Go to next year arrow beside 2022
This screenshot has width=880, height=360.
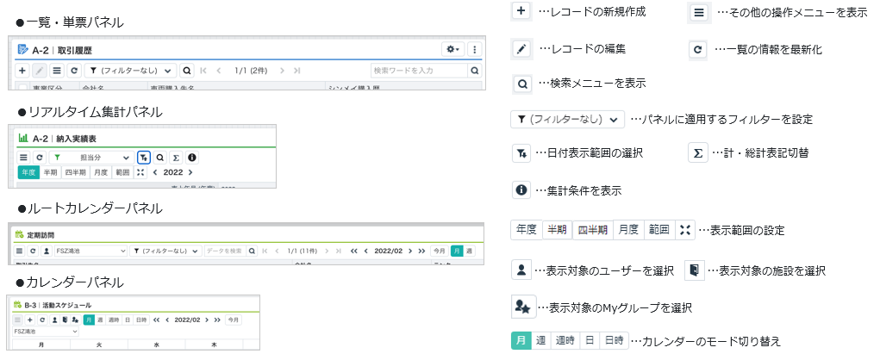[190, 172]
